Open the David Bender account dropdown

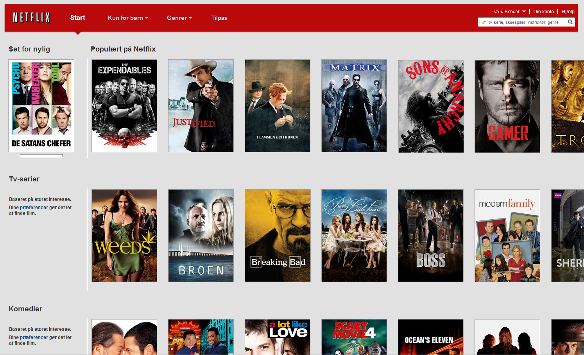(x=508, y=12)
